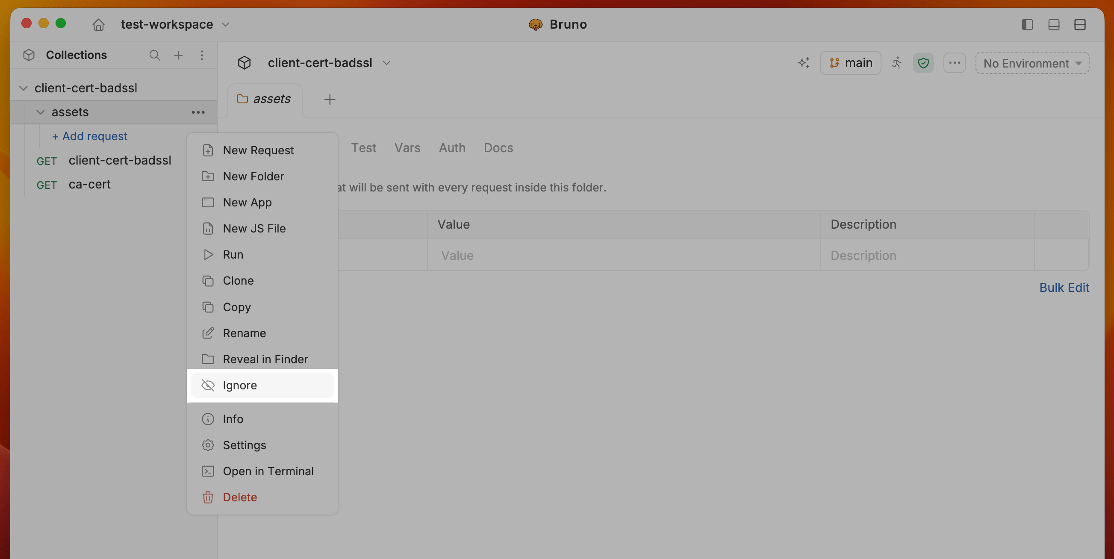The height and width of the screenshot is (559, 1114).
Task: Copy the assets folder
Action: coord(262,307)
